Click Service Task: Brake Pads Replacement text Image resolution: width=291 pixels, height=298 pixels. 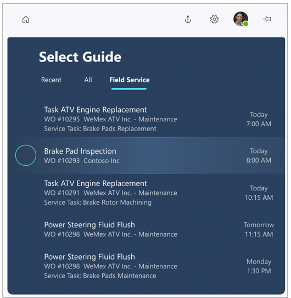[x=100, y=128]
